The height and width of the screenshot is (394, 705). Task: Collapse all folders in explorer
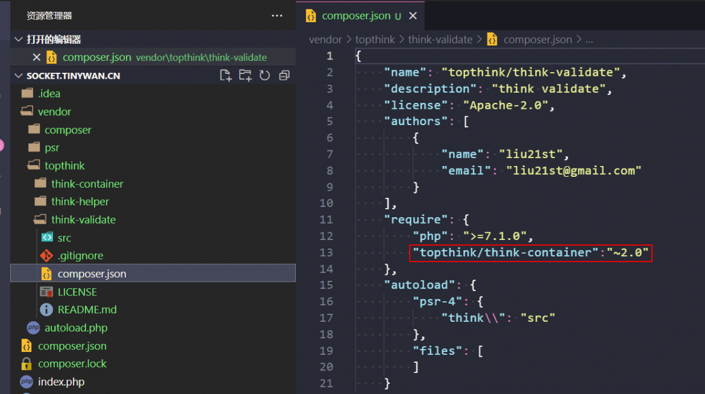click(284, 75)
